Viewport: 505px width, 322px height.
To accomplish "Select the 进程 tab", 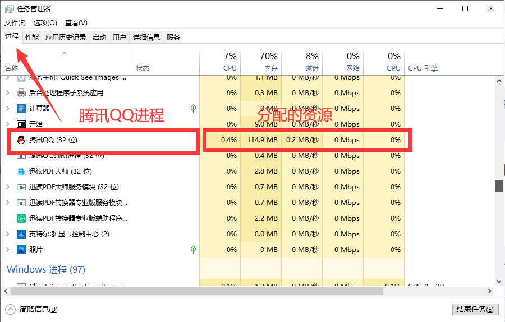I will pyautogui.click(x=12, y=36).
